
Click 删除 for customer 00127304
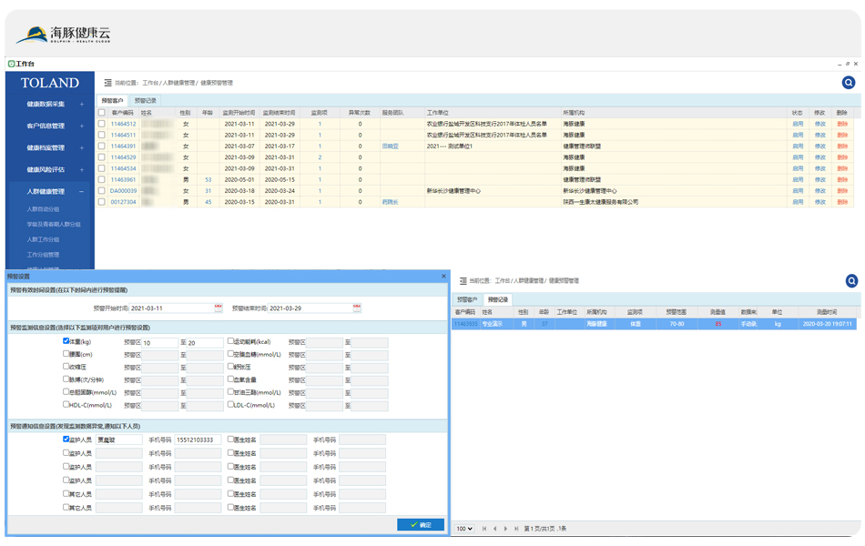(x=842, y=202)
